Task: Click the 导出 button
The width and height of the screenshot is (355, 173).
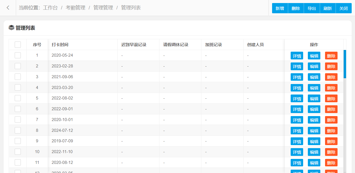Action: [x=312, y=8]
